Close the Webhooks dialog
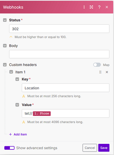This screenshot has height=155, width=114. tap(107, 7)
